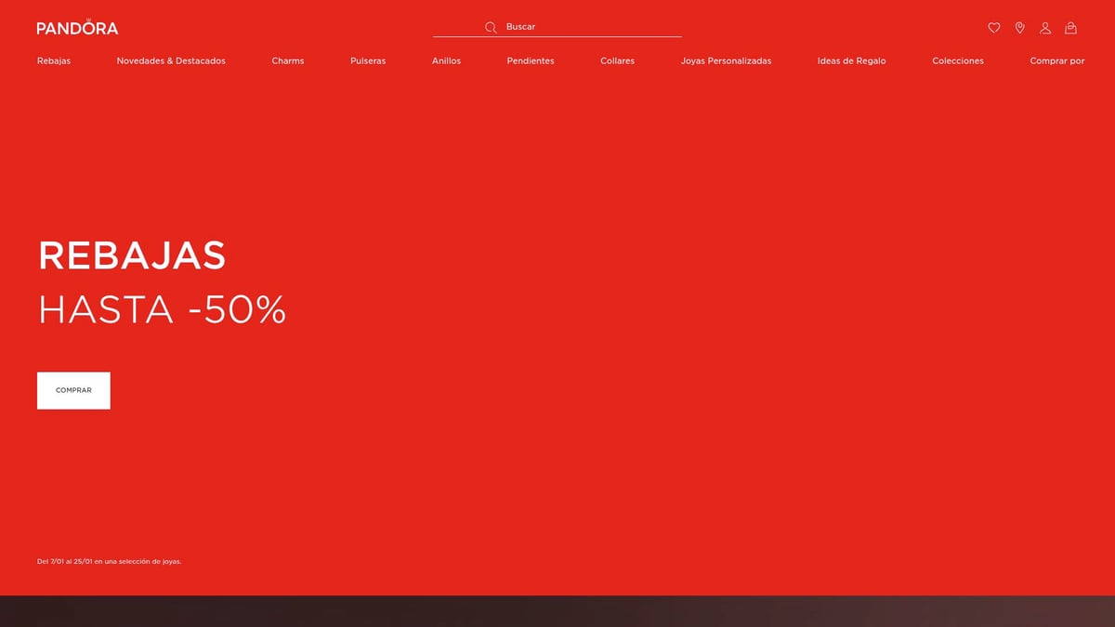
Task: Open the Comprar por menu
Action: click(x=1057, y=60)
